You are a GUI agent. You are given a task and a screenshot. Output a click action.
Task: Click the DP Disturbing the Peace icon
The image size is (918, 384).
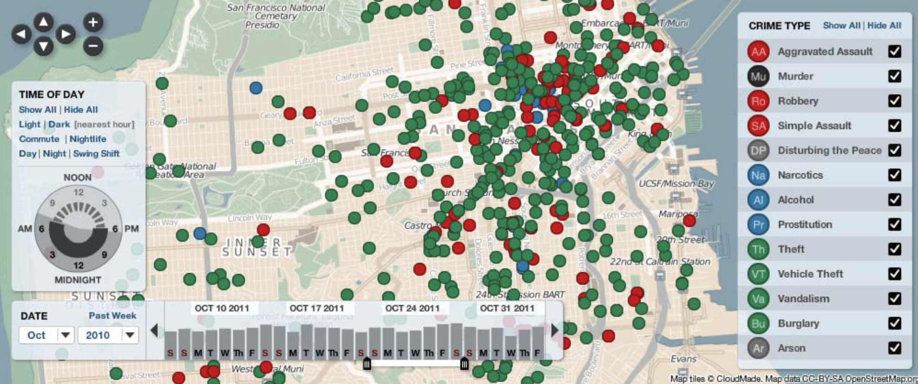[x=758, y=150]
